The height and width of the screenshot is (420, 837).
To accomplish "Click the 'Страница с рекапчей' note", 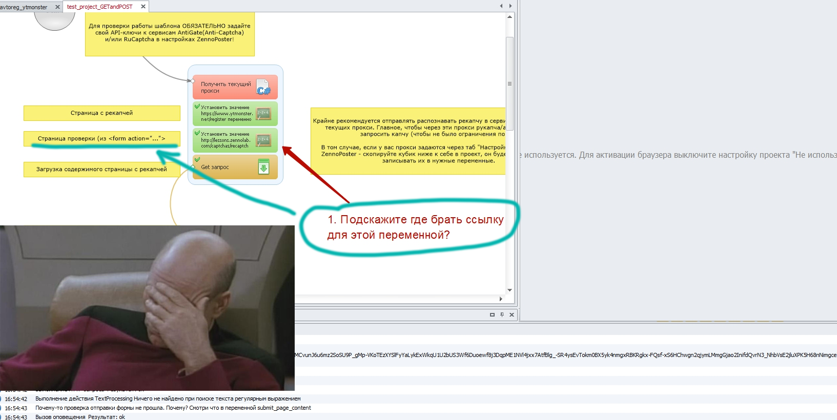I will 102,113.
